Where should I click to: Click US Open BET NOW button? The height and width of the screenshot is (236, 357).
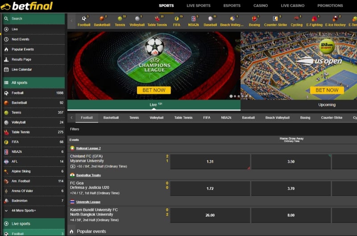click(327, 90)
